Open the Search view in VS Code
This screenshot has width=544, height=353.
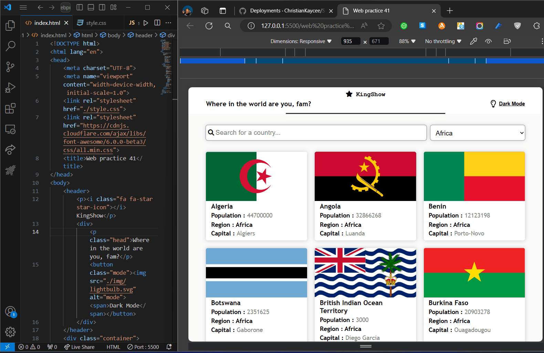pos(10,46)
